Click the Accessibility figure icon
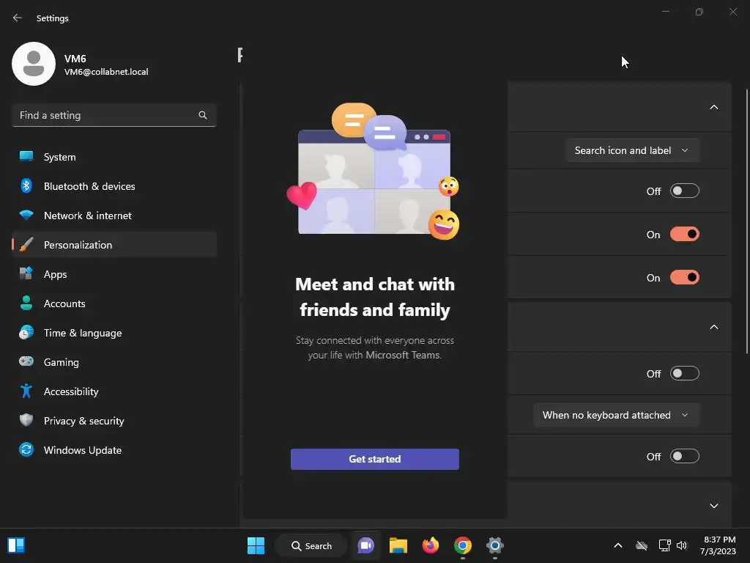 [26, 391]
